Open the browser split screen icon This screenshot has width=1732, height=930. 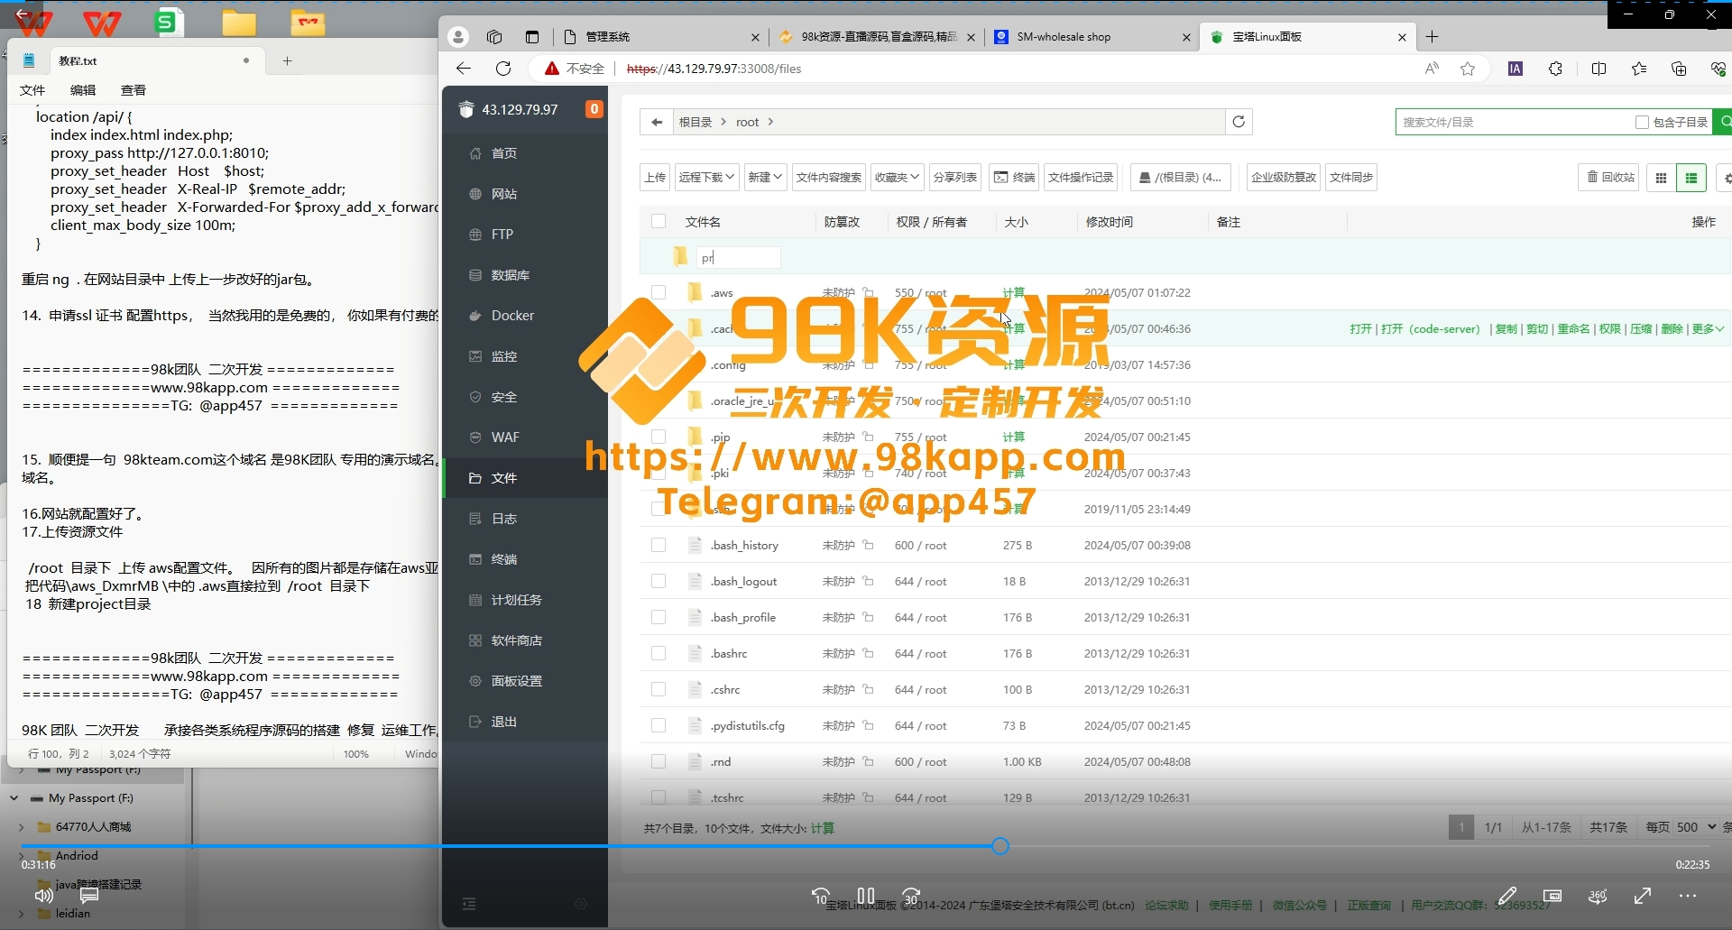tap(1598, 69)
